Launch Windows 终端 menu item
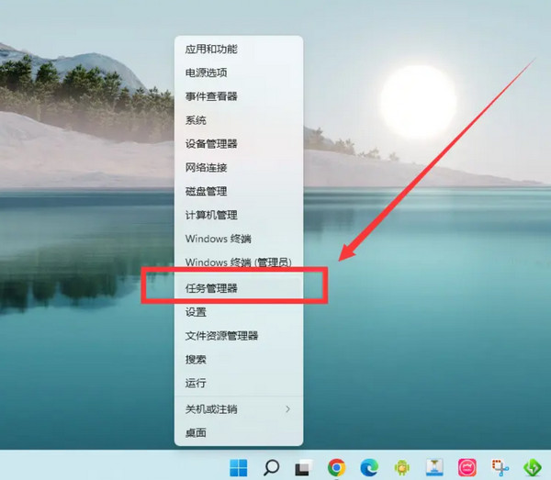551x480 pixels. pos(239,239)
